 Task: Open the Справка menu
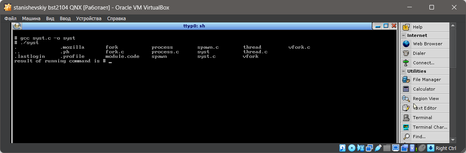coord(116,18)
